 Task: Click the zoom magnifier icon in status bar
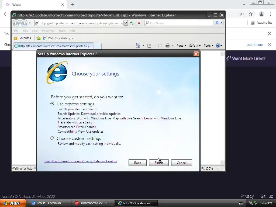click(203, 168)
